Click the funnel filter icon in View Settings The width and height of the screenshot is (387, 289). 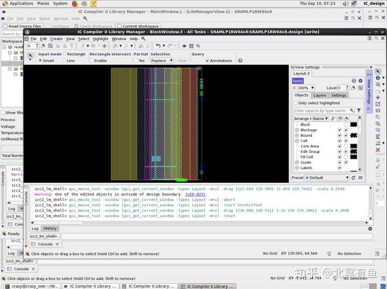tap(359, 110)
